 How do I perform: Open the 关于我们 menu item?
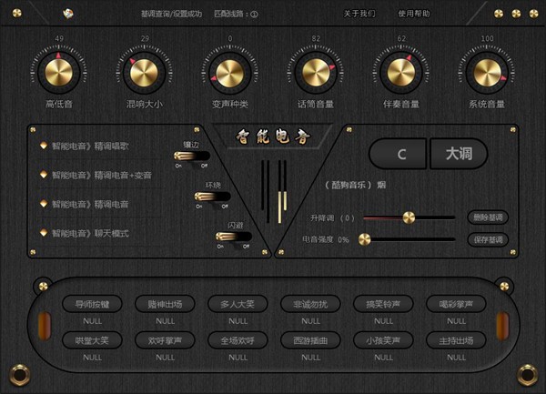click(359, 14)
